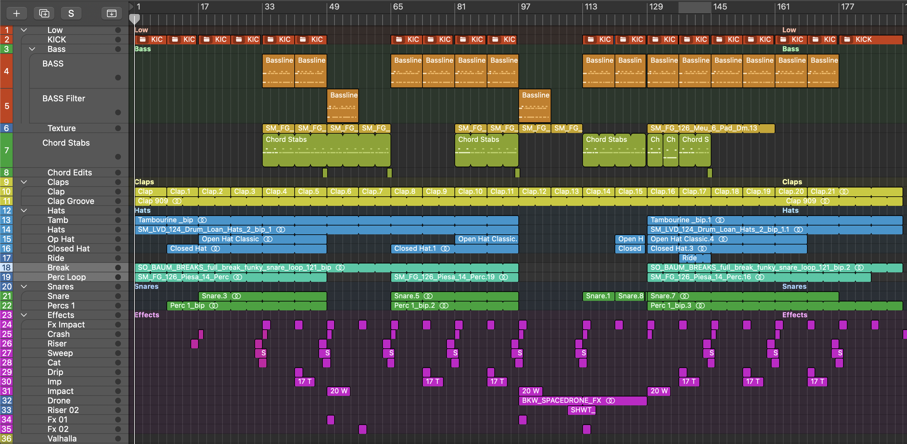Click the loop icon on Tambourine_bip region
907x444 pixels.
(x=202, y=220)
